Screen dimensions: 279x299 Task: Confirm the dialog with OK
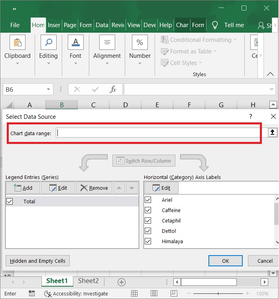226,261
